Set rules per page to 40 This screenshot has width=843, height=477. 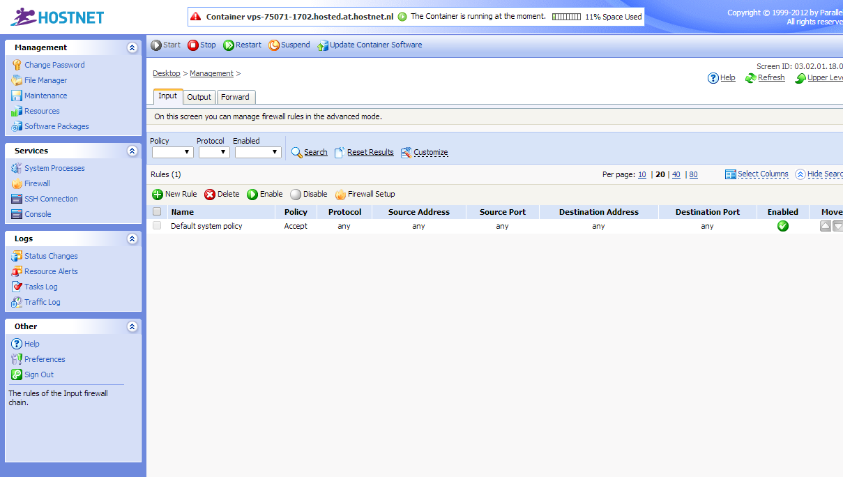click(x=676, y=174)
